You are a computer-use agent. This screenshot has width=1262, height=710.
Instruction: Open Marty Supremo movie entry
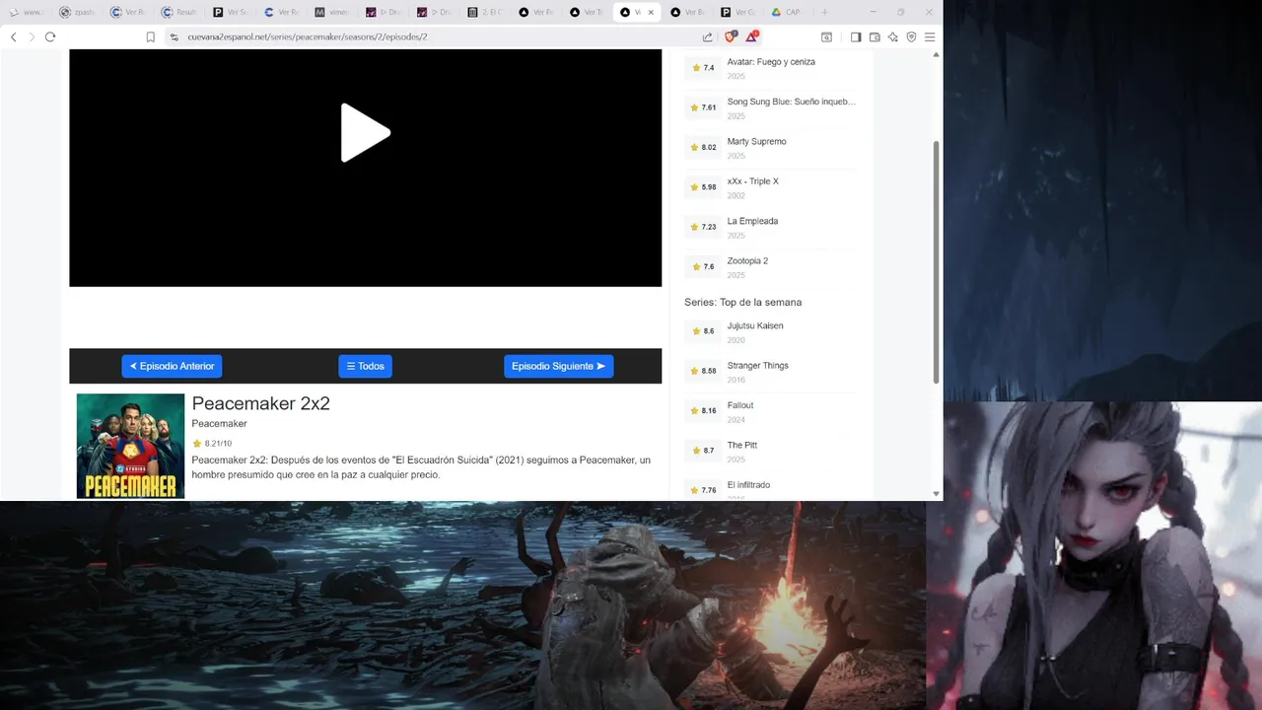point(756,142)
